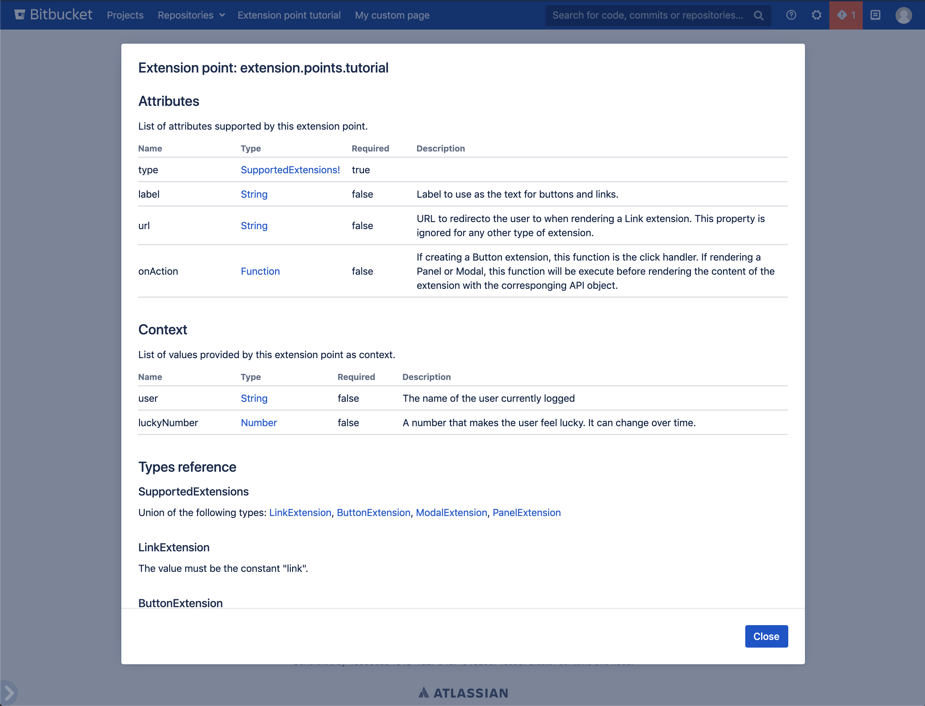Close the extension point dialog
Screen dimensions: 925x706
click(x=766, y=636)
